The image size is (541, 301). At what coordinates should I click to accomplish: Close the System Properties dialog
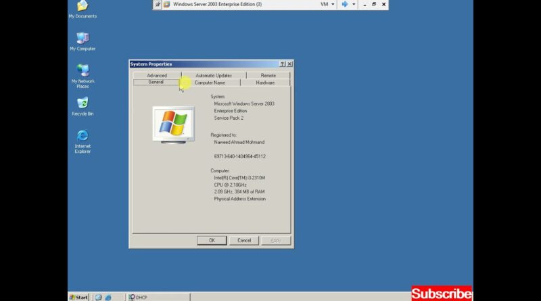click(x=289, y=64)
